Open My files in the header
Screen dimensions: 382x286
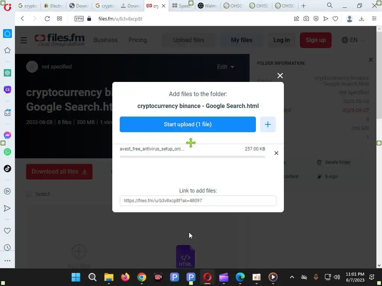[241, 40]
